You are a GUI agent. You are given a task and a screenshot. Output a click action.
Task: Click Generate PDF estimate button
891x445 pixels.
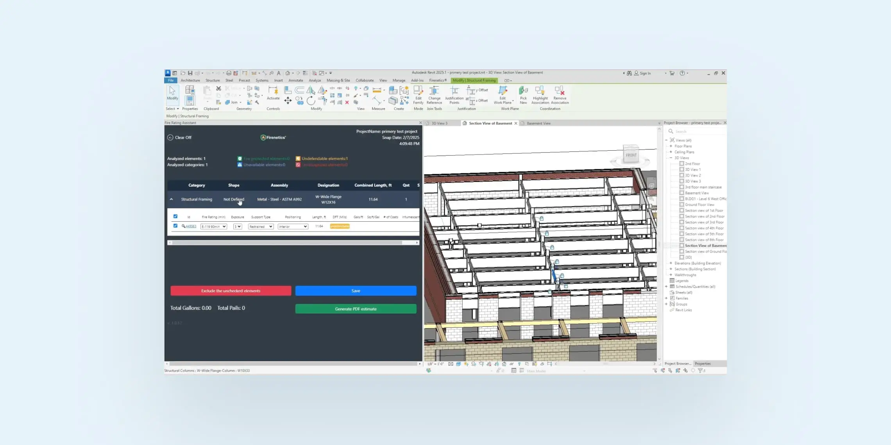click(356, 309)
